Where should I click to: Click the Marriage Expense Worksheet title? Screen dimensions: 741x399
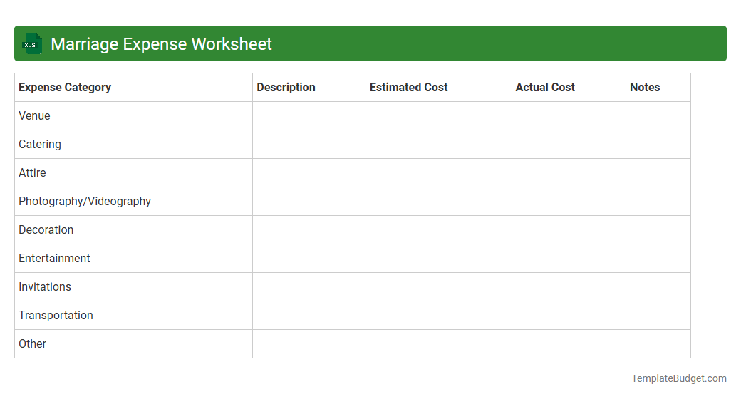point(161,44)
